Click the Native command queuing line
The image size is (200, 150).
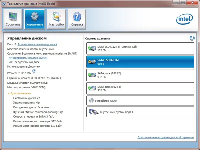coord(38,112)
